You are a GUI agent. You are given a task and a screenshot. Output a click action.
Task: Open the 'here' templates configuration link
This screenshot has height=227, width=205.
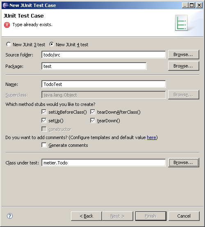pos(151,137)
